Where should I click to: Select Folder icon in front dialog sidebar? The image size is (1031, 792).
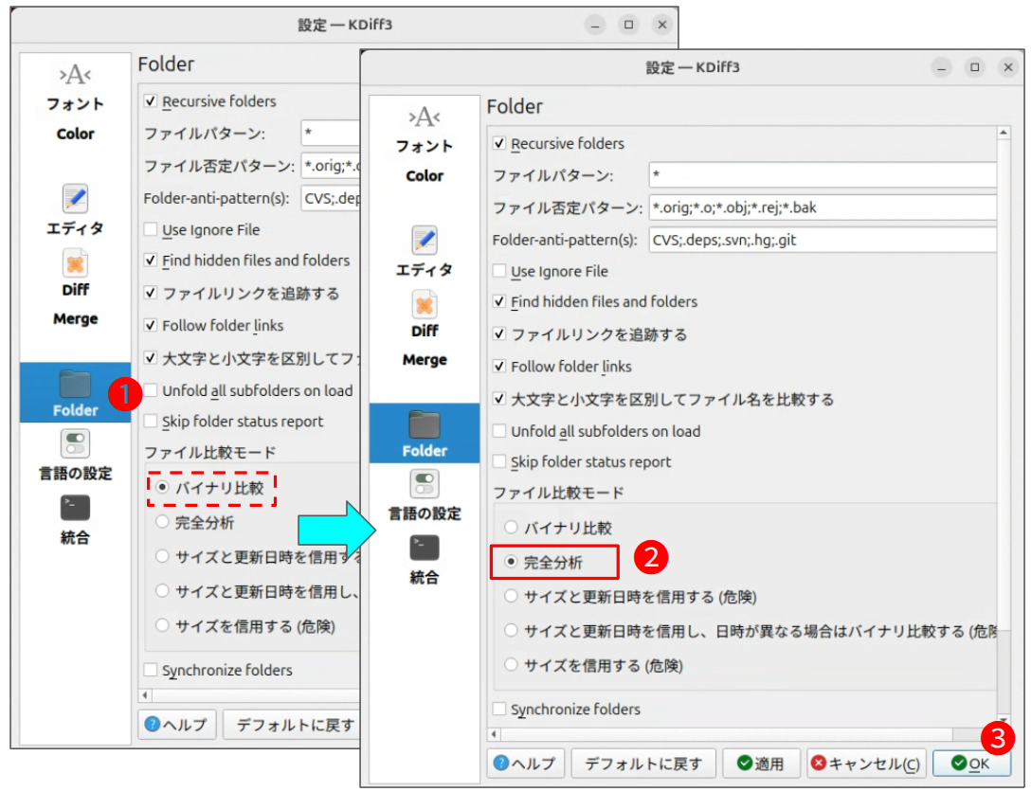point(424,424)
